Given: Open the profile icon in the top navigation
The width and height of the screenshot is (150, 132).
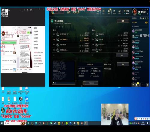Looking at the screenshot, I should [103, 11].
